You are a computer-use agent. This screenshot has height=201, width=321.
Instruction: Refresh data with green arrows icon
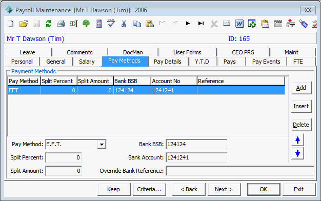tap(49, 24)
